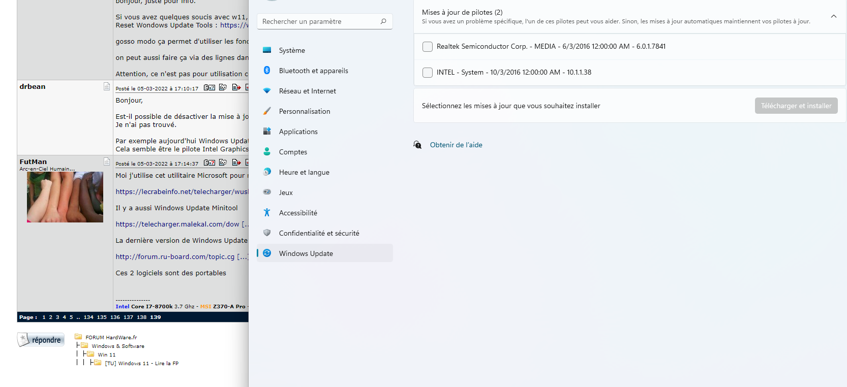Screen dimensions: 847x387
Task: Click the search magnifier icon in settings
Action: (x=383, y=21)
